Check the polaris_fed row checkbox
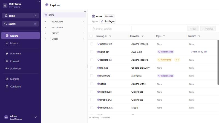This screenshot has width=219, height=123. (x=92, y=44)
